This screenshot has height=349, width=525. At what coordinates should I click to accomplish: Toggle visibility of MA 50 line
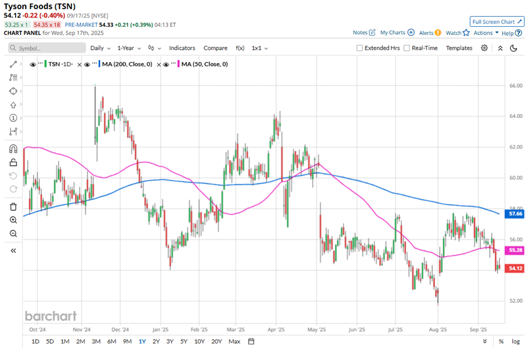[x=166, y=65]
